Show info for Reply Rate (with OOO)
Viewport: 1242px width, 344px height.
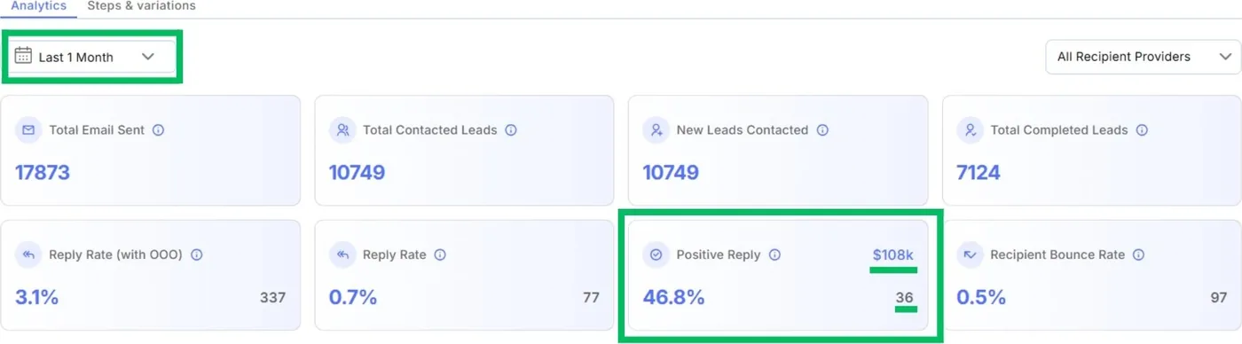pyautogui.click(x=197, y=254)
